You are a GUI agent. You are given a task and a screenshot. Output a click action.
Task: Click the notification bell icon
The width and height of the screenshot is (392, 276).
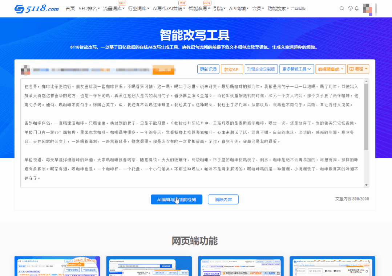(357, 8)
